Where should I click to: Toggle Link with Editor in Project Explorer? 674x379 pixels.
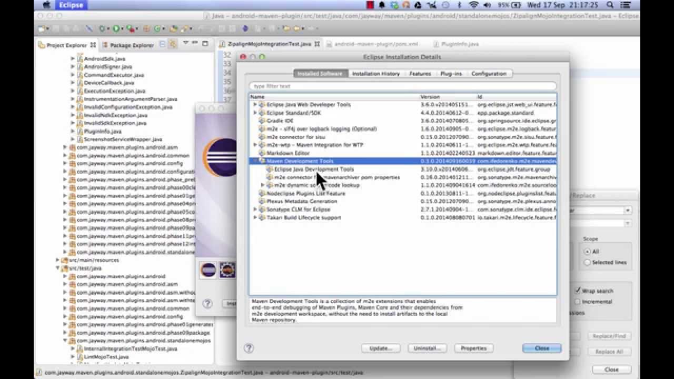[x=173, y=44]
